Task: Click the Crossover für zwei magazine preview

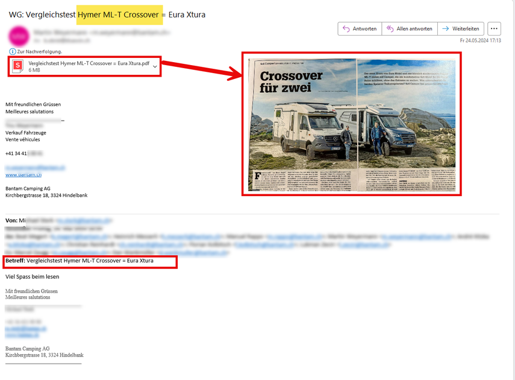Action: coord(352,124)
